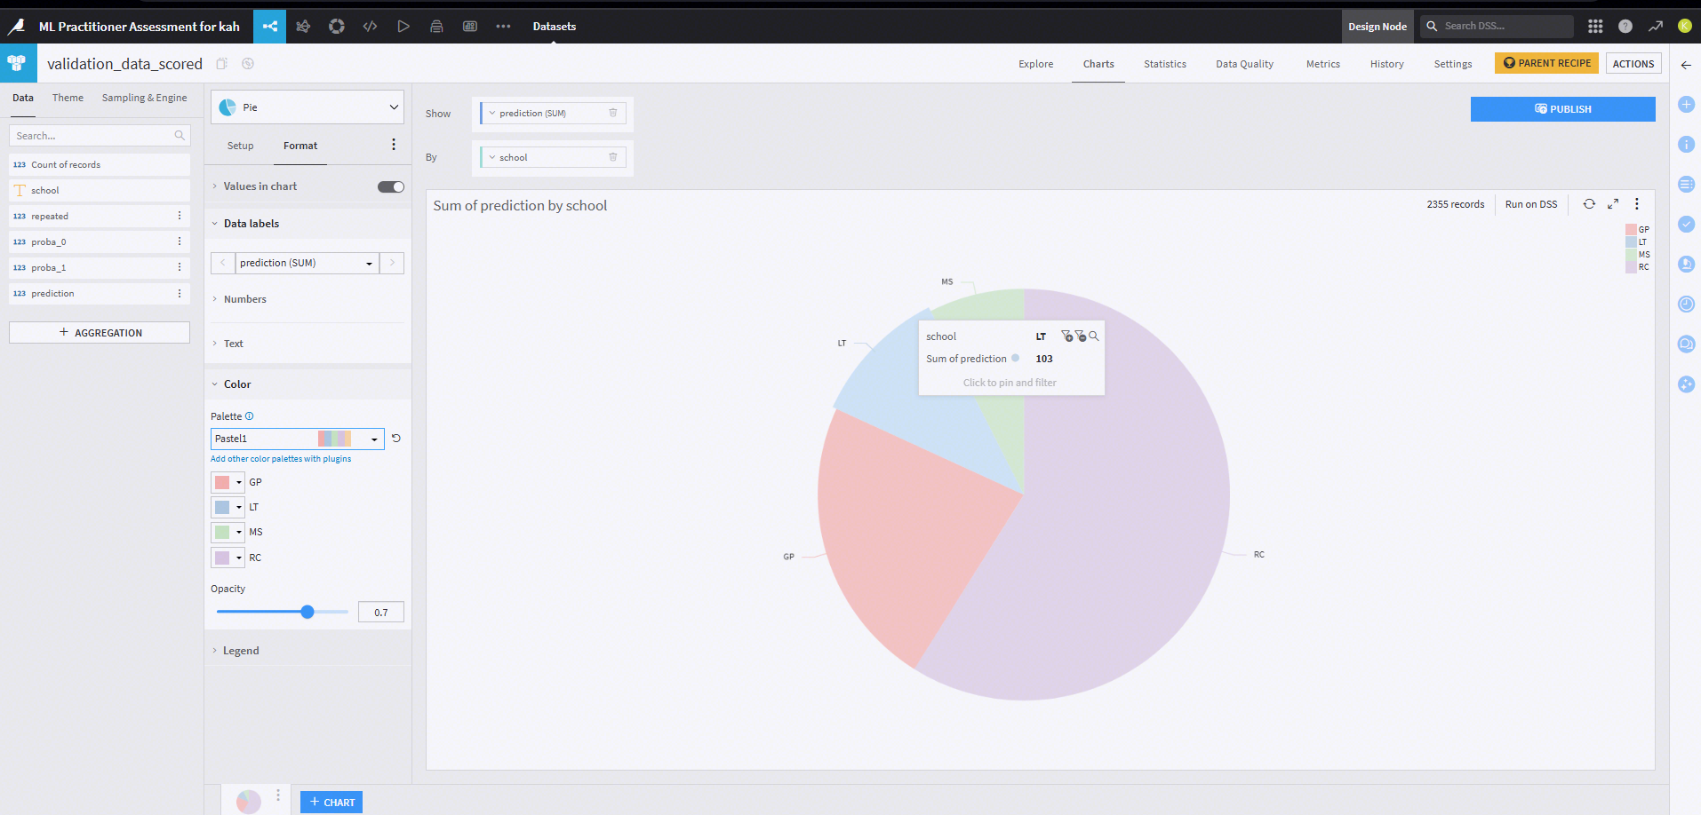
Task: Expand the Legend section
Action: 241,651
